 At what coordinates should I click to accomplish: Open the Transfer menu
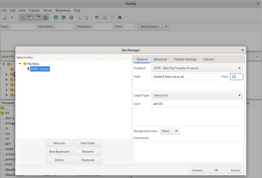point(34,10)
